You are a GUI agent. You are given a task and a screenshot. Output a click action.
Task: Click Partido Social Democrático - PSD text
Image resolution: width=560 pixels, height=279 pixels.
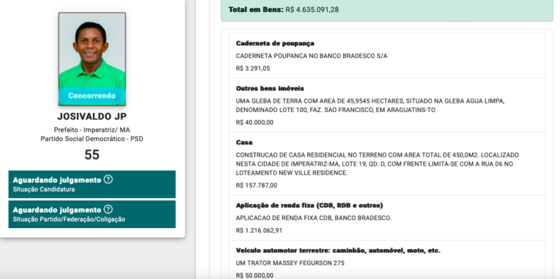pyautogui.click(x=92, y=138)
